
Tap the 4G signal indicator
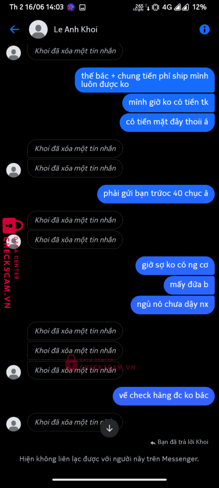(x=167, y=7)
